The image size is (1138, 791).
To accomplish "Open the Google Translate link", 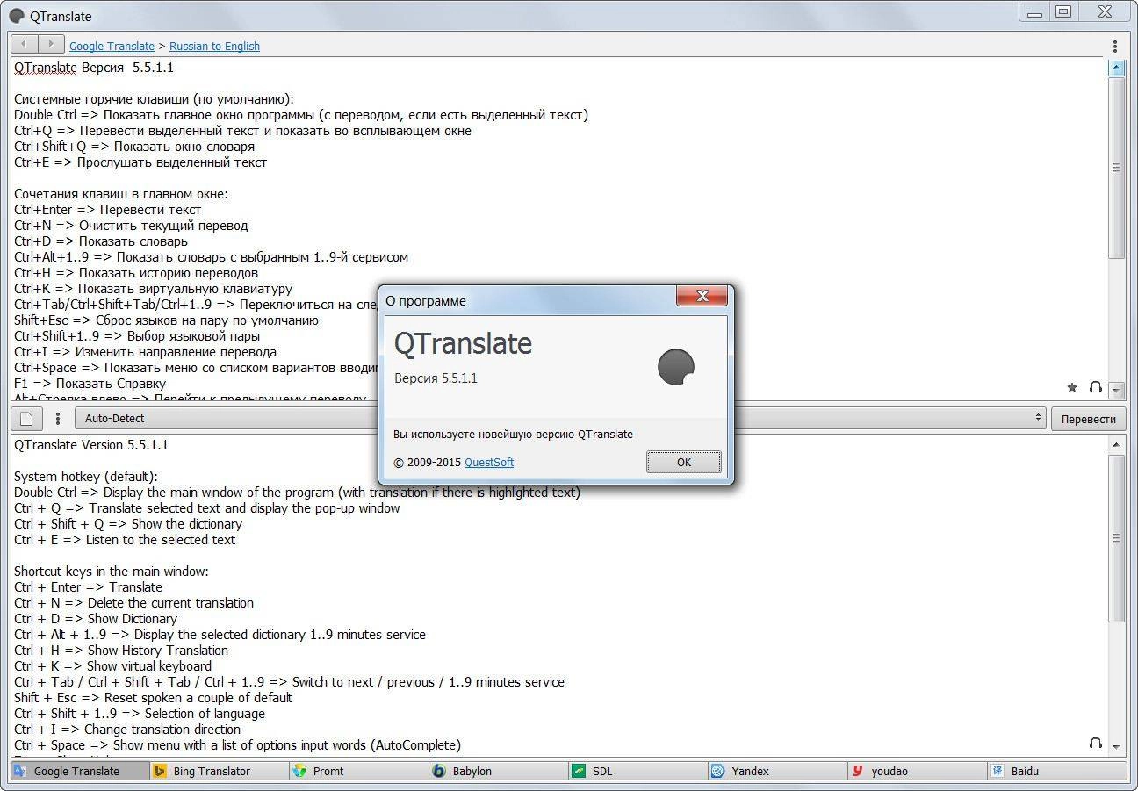I will click(x=112, y=47).
